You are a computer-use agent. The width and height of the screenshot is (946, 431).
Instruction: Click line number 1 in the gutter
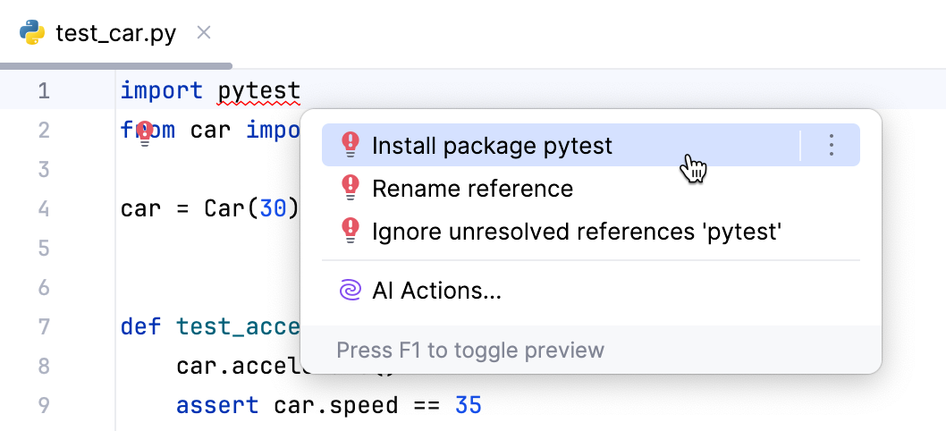click(43, 90)
